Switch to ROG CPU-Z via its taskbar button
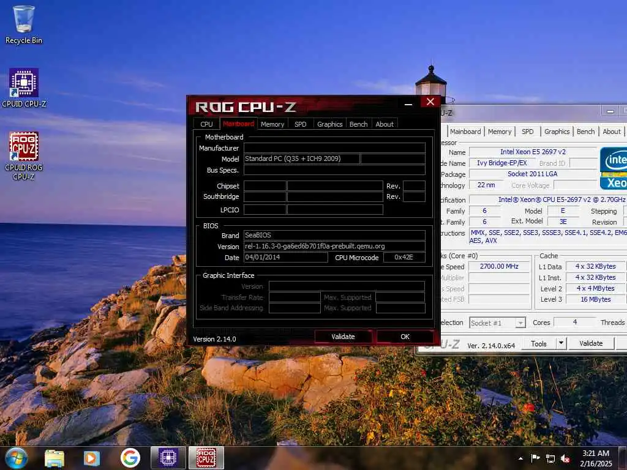The height and width of the screenshot is (470, 627). pyautogui.click(x=206, y=458)
